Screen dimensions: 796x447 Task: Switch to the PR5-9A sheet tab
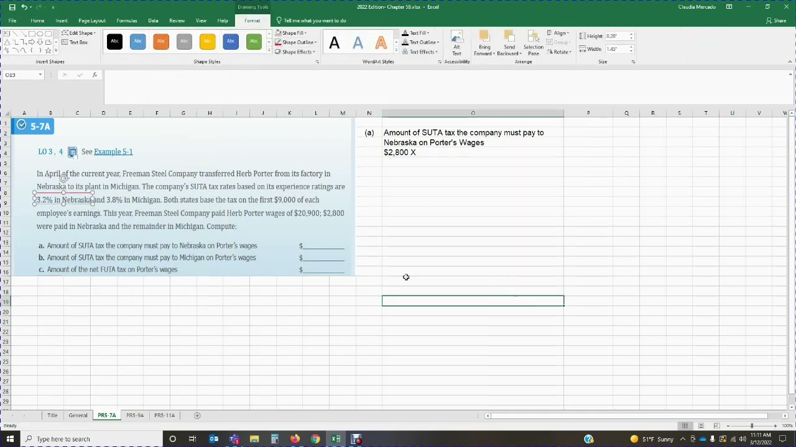135,415
